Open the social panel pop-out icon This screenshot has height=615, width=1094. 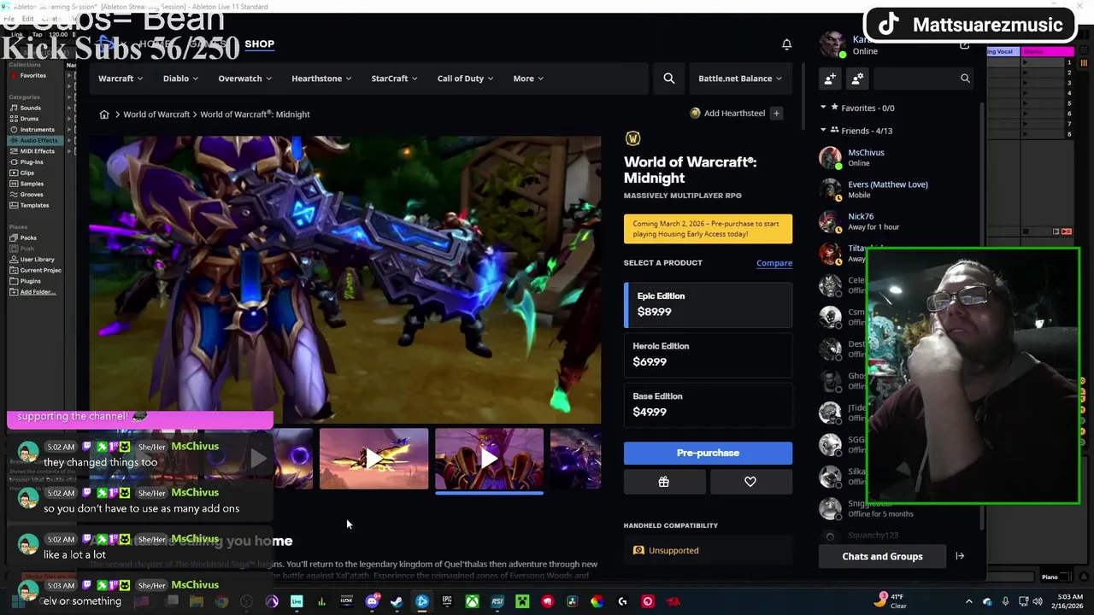965,44
